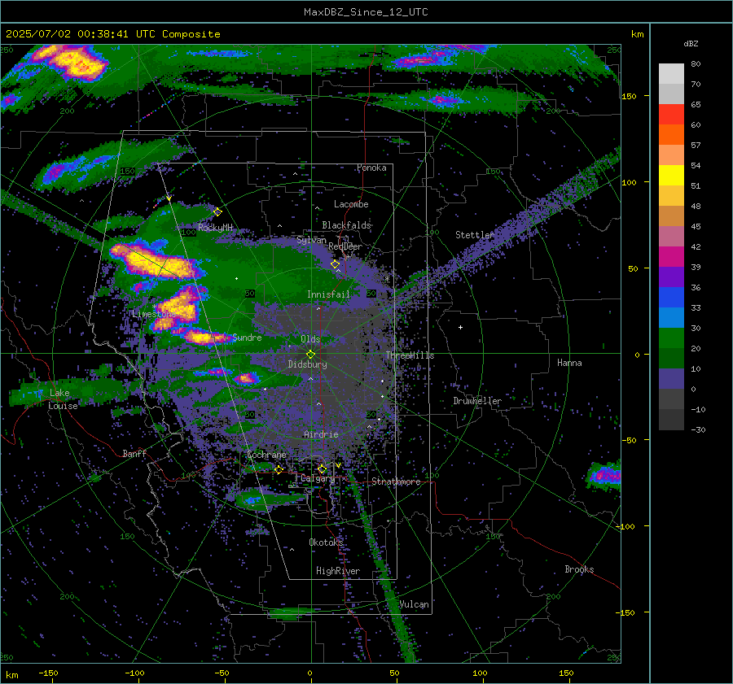
Task: Click the Sundre town label
Action: pos(247,337)
